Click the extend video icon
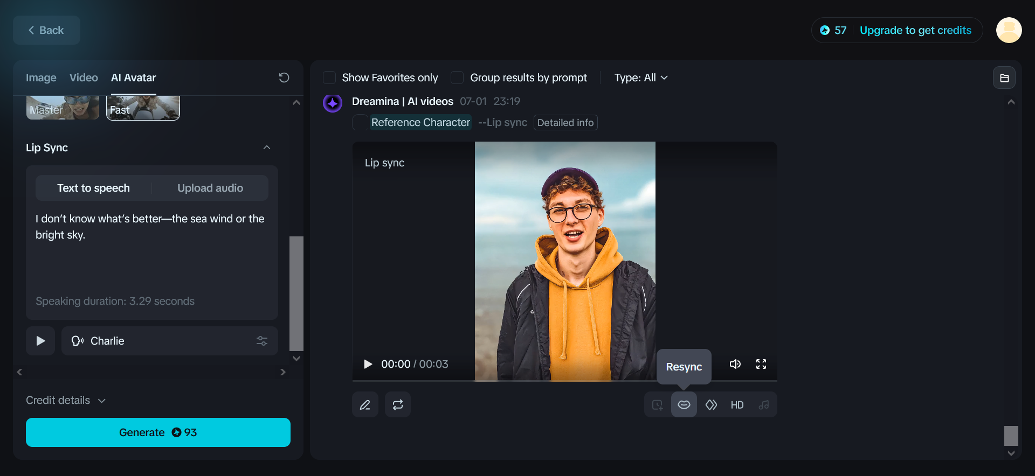 click(658, 404)
